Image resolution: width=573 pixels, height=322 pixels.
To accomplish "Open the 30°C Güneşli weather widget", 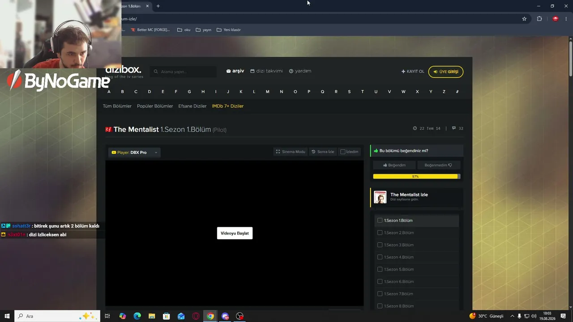I will (486, 316).
